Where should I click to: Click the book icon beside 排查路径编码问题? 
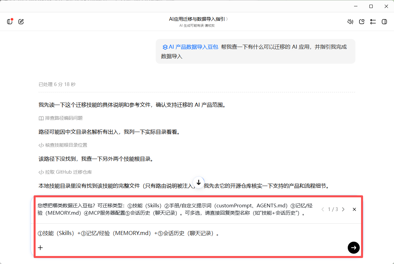coord(41,118)
